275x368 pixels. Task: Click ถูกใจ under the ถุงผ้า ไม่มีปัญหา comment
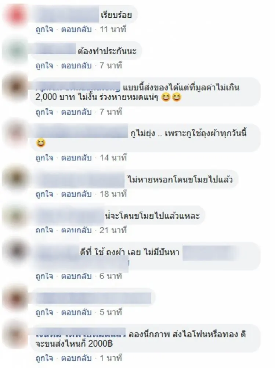[44, 276]
